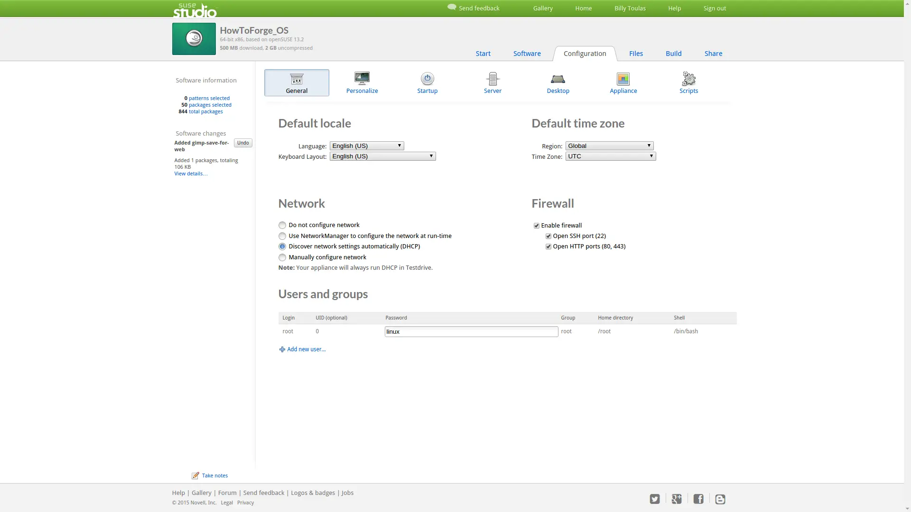
Task: Open the Scripts gears icon
Action: click(688, 79)
